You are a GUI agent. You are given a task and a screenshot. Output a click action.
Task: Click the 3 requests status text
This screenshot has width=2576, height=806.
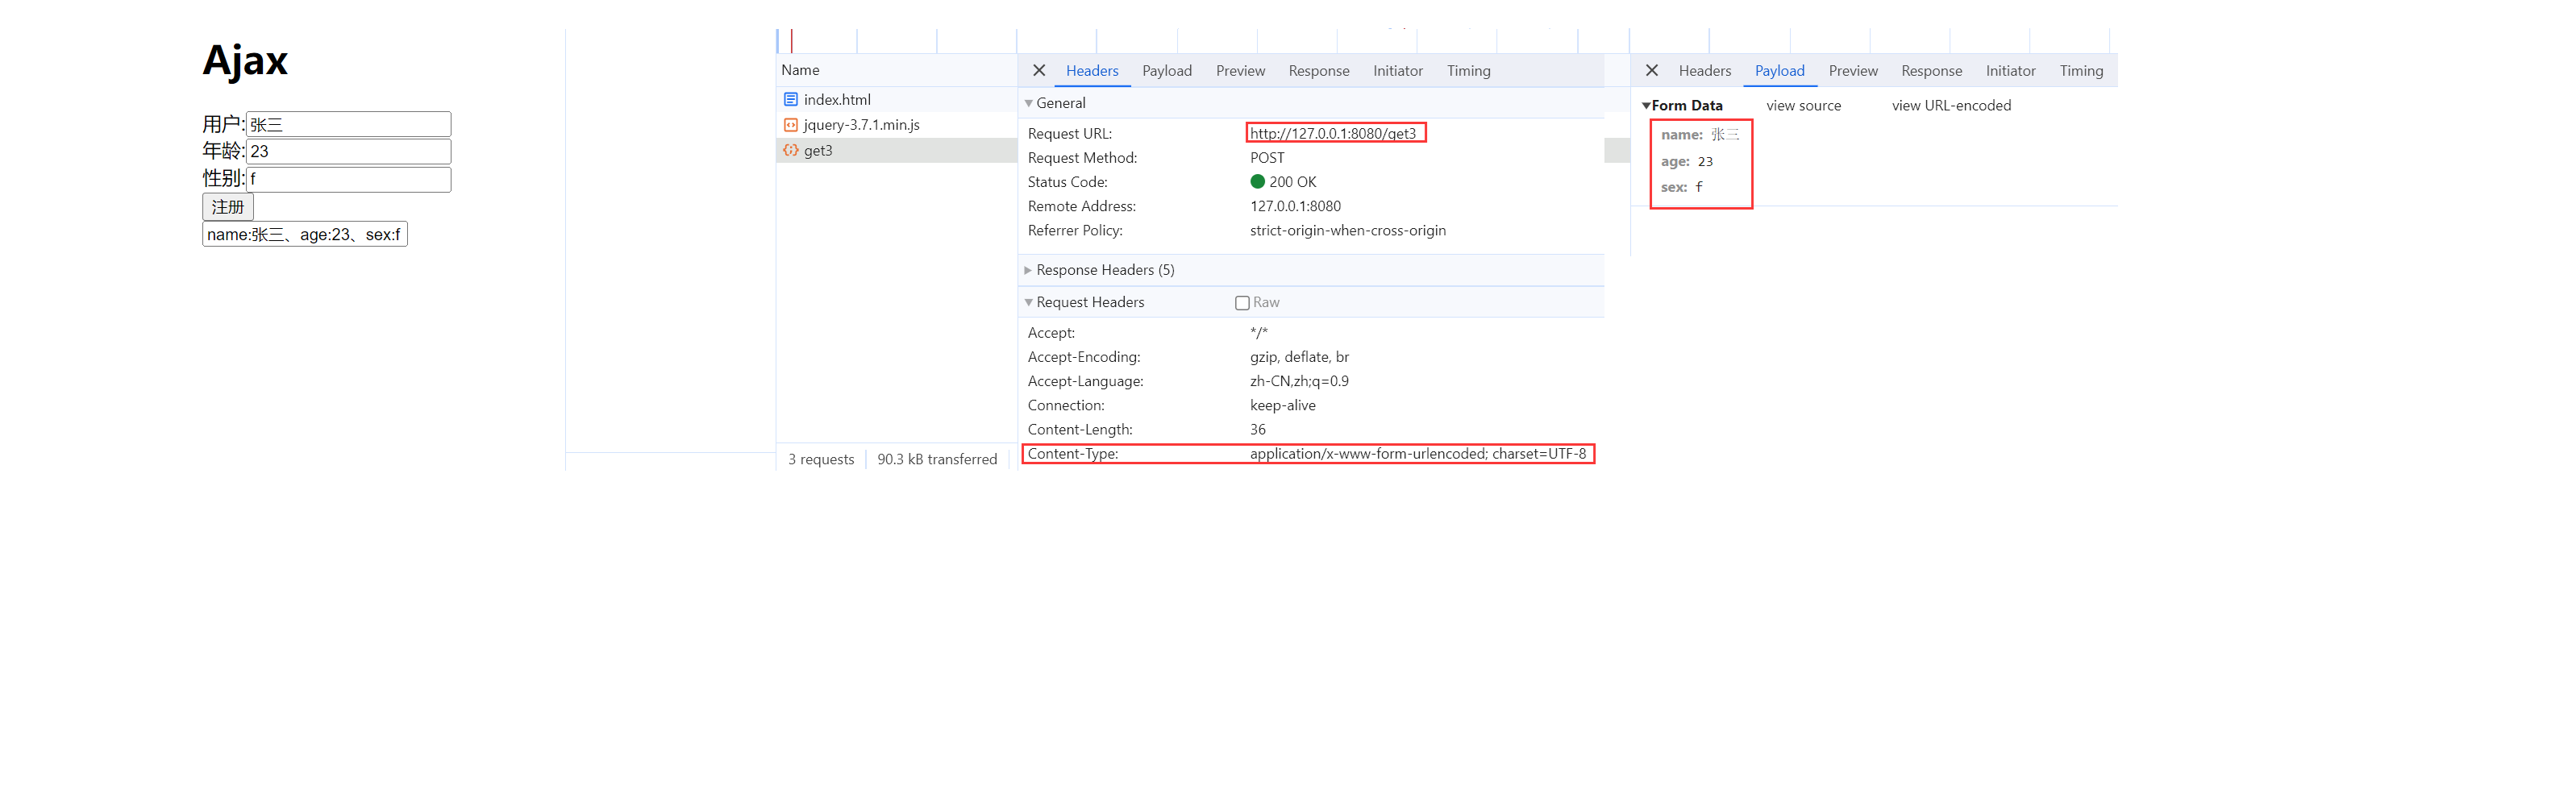pyautogui.click(x=821, y=459)
